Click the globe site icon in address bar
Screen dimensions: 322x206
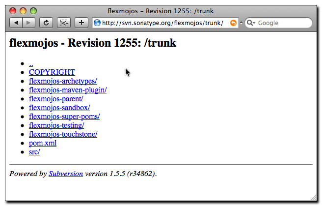tap(97, 23)
